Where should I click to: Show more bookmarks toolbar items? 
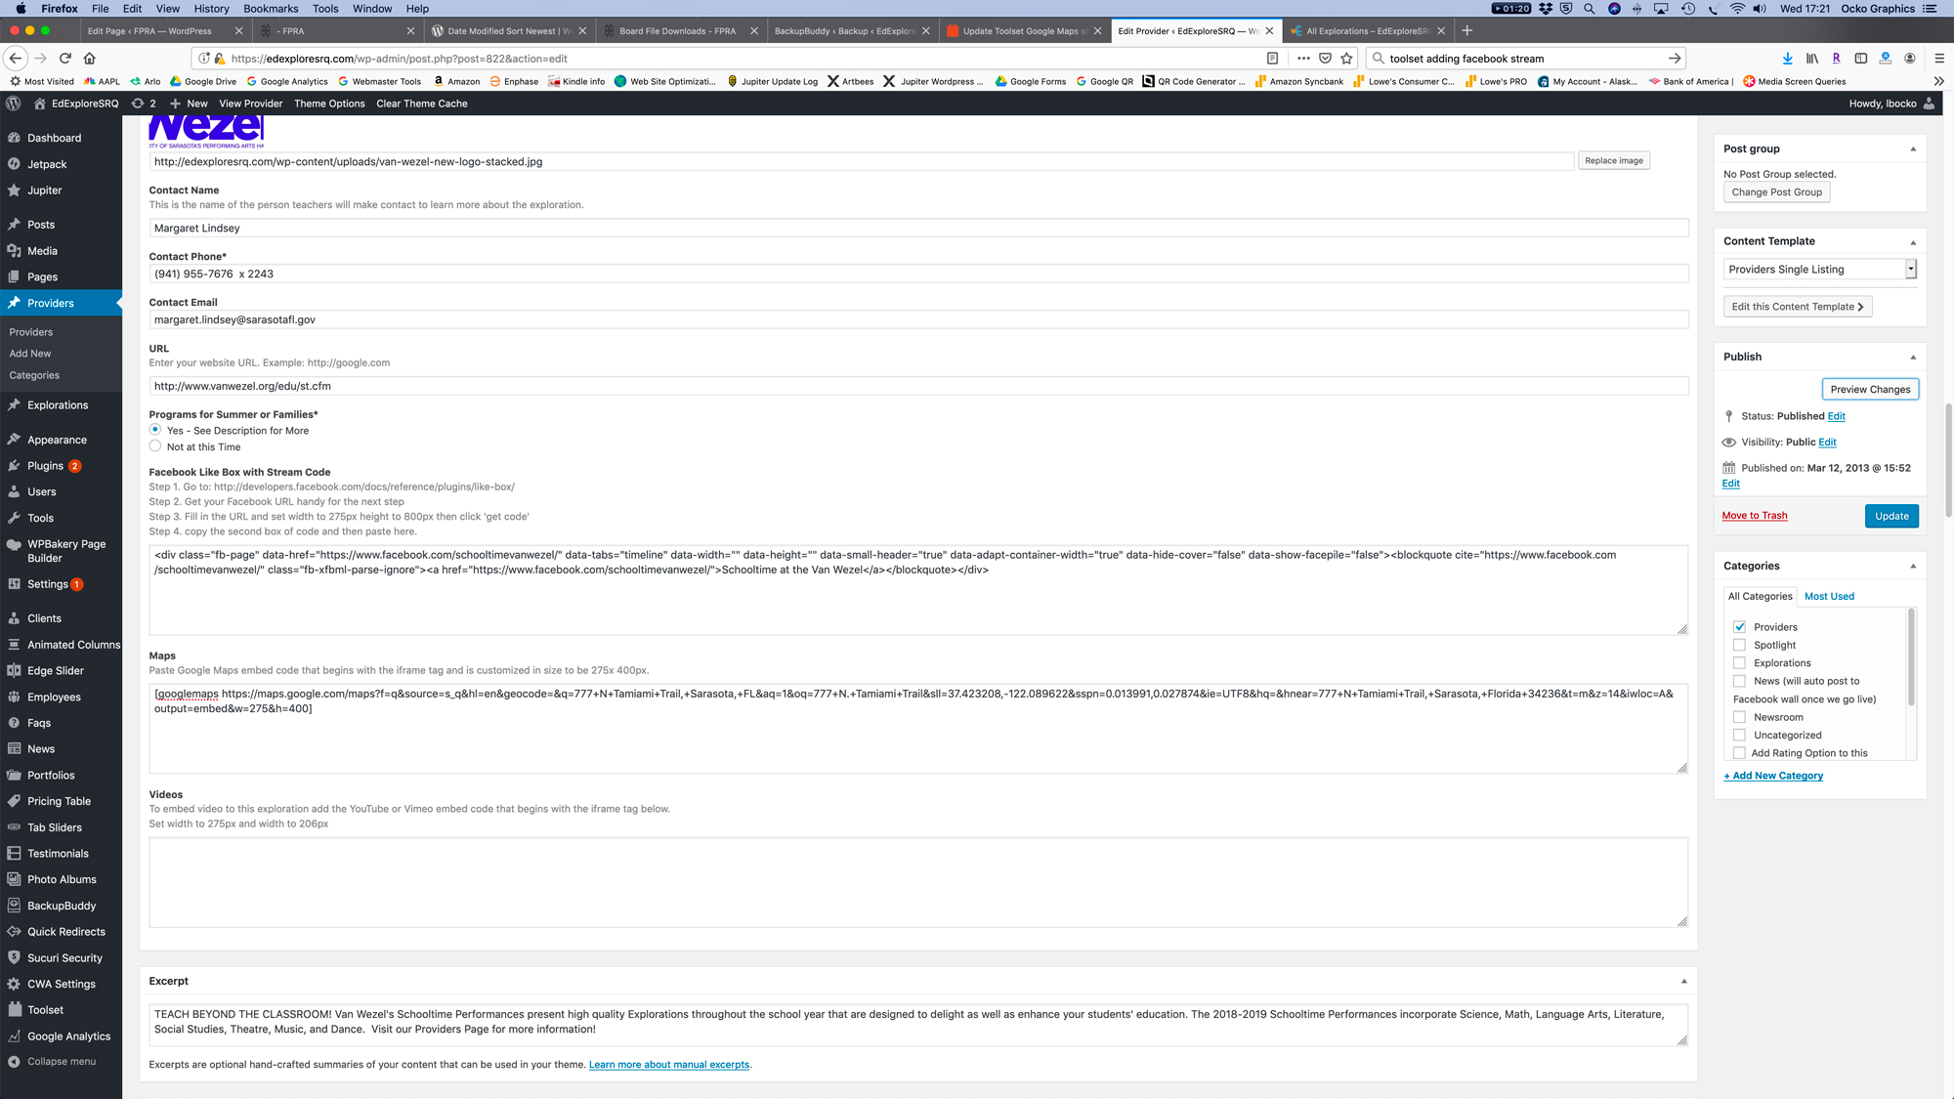(x=1938, y=81)
